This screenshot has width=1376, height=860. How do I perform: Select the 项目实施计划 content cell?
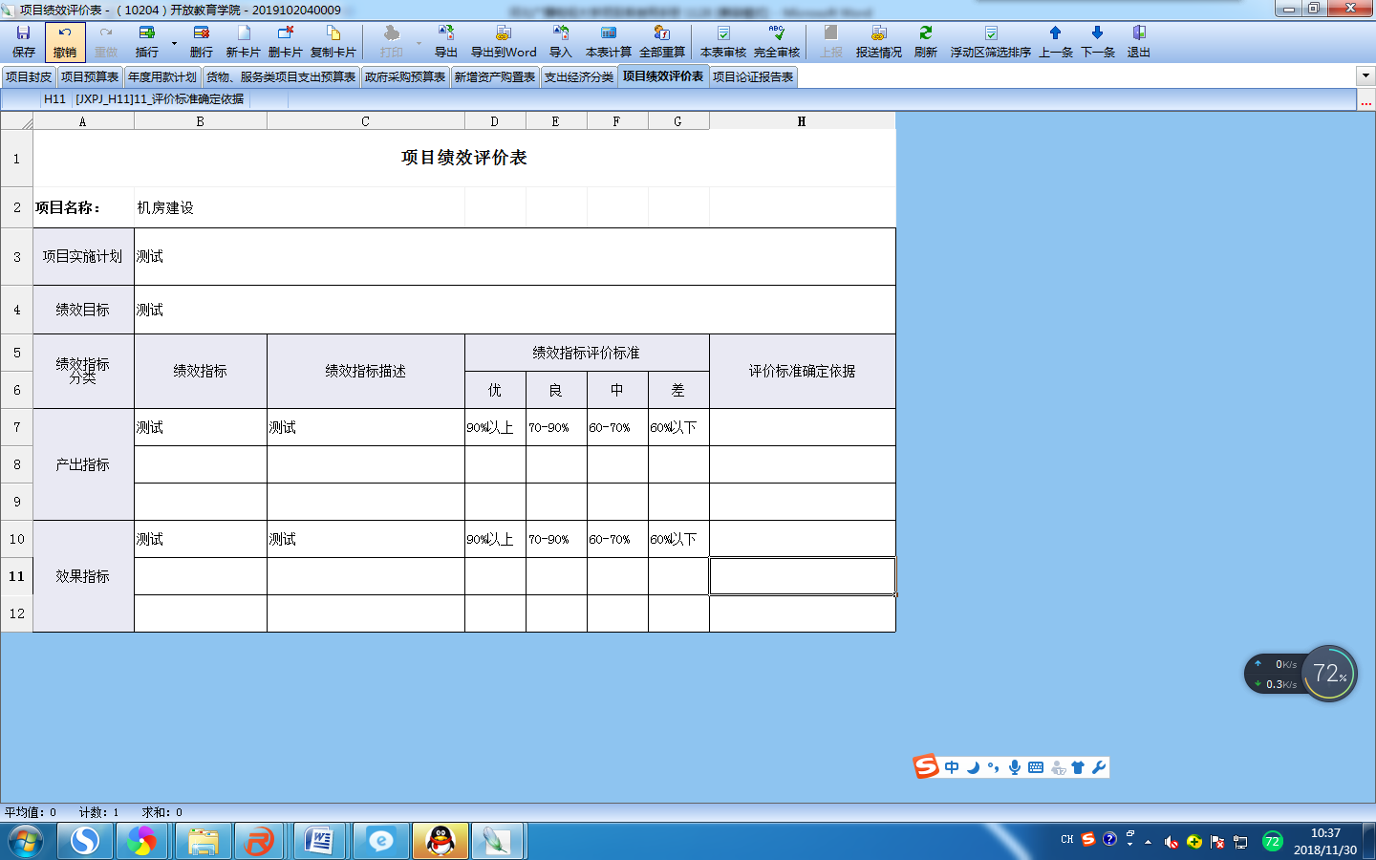(514, 256)
